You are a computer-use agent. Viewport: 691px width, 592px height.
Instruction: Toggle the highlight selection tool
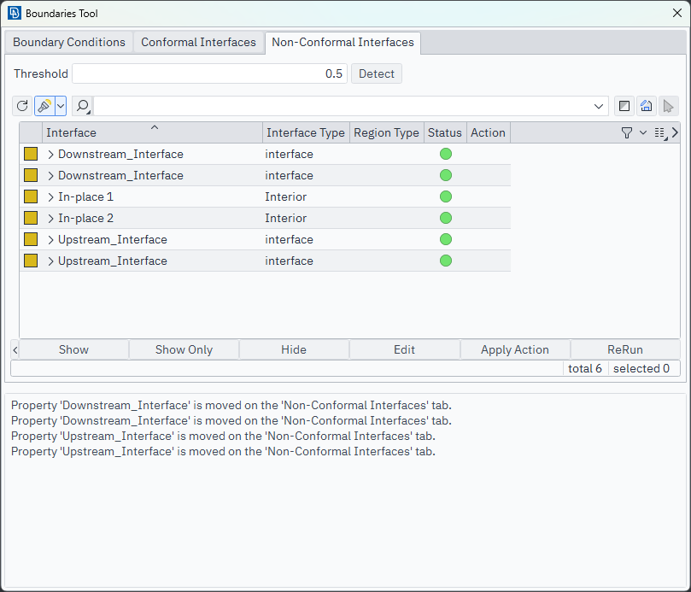[44, 106]
